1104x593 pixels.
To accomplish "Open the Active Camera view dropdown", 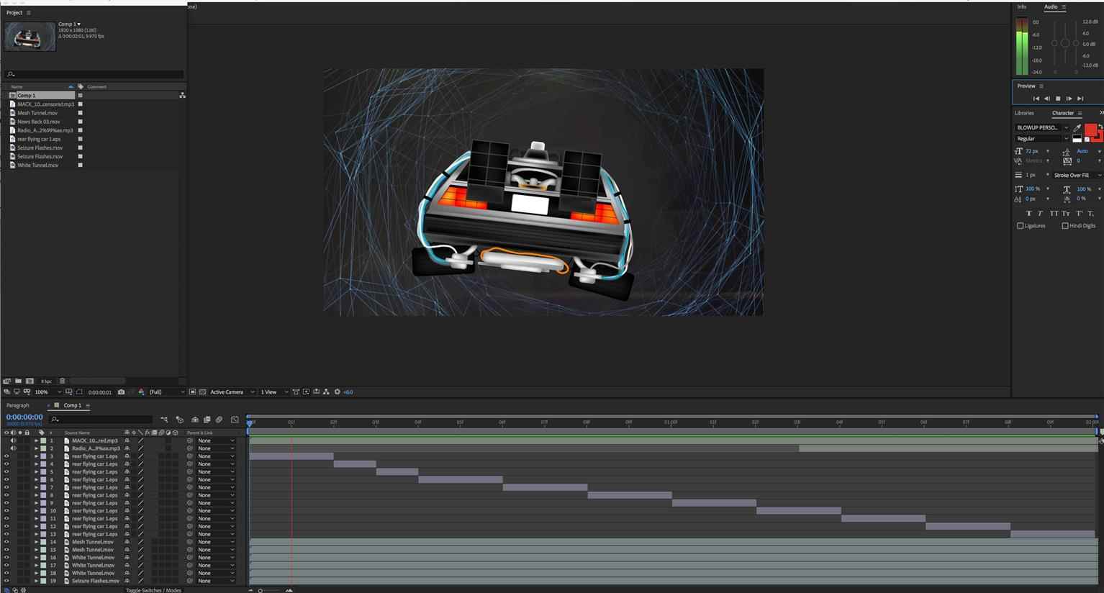I will pos(232,392).
